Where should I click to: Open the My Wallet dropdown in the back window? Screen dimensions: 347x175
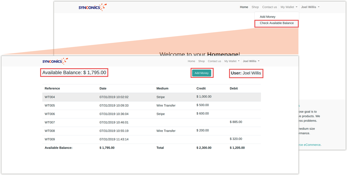tap(289, 7)
